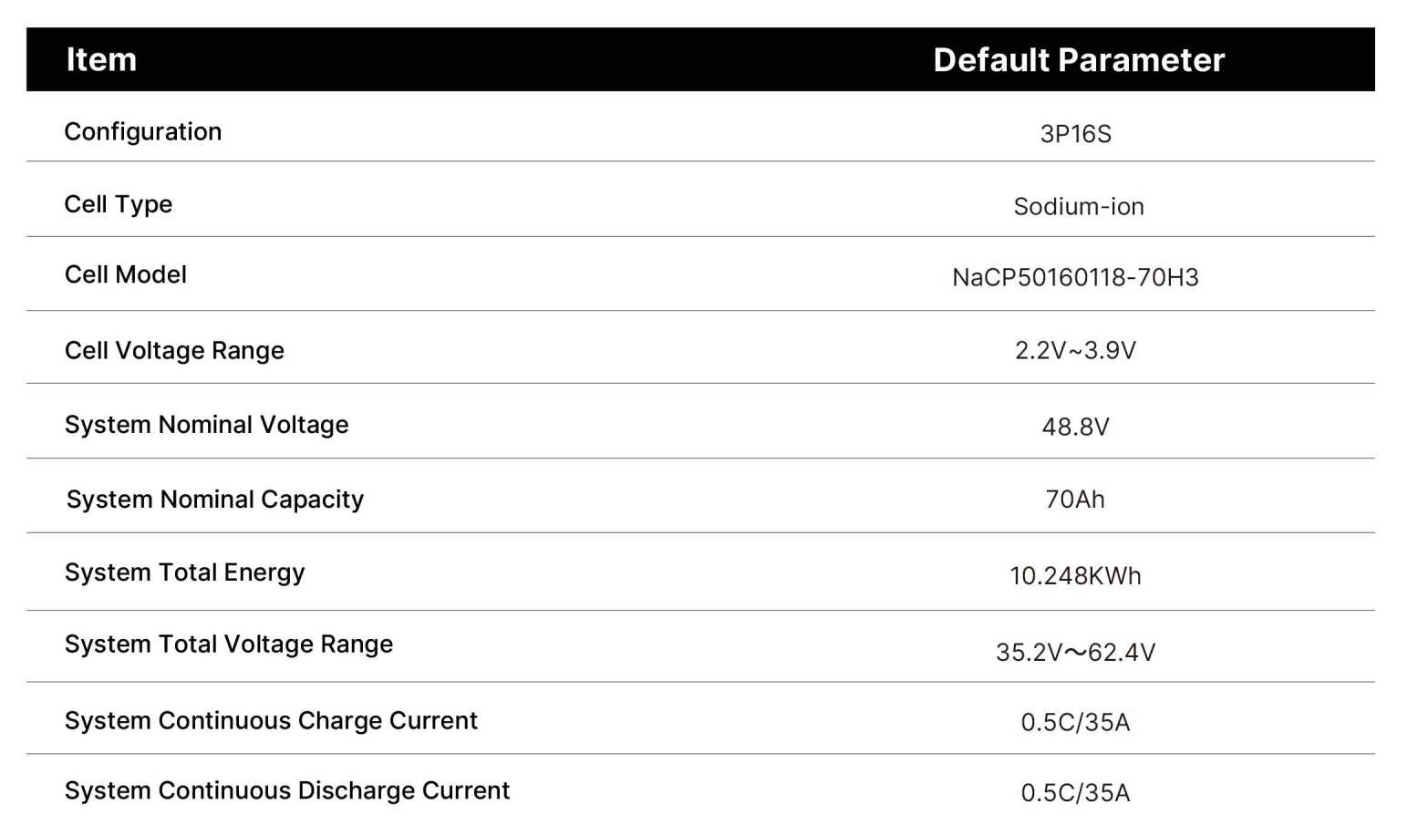Image resolution: width=1418 pixels, height=825 pixels.
Task: Select the System Total Energy label
Action: click(x=185, y=572)
